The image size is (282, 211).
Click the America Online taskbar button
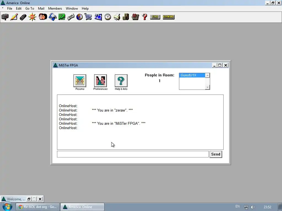tap(82, 207)
